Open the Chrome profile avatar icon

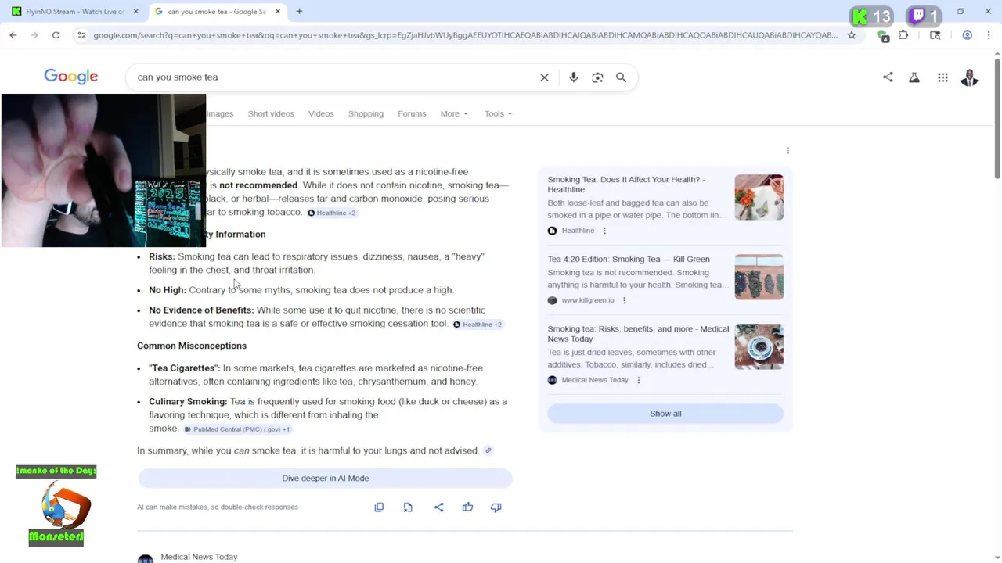(x=968, y=35)
